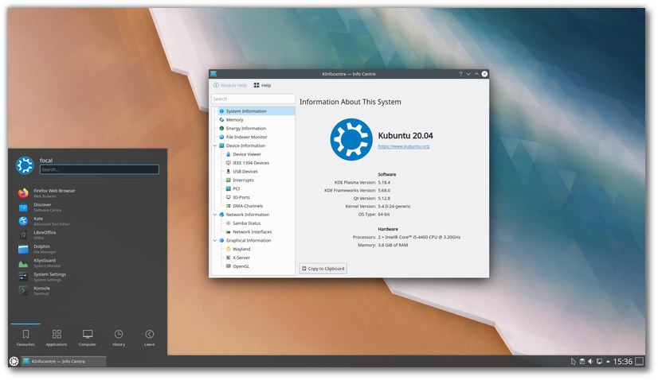Image resolution: width=658 pixels, height=380 pixels.
Task: Launch Discover Software Centre
Action: point(88,207)
